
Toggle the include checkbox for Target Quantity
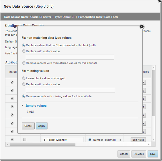(x=12, y=140)
